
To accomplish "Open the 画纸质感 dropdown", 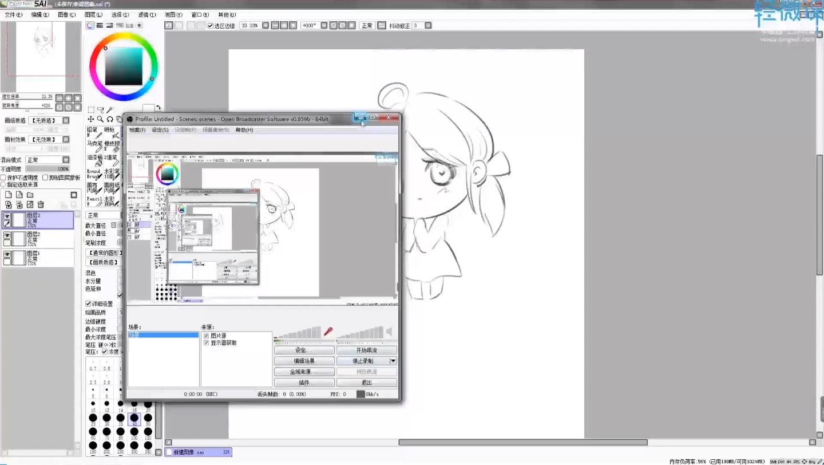I will (66, 120).
